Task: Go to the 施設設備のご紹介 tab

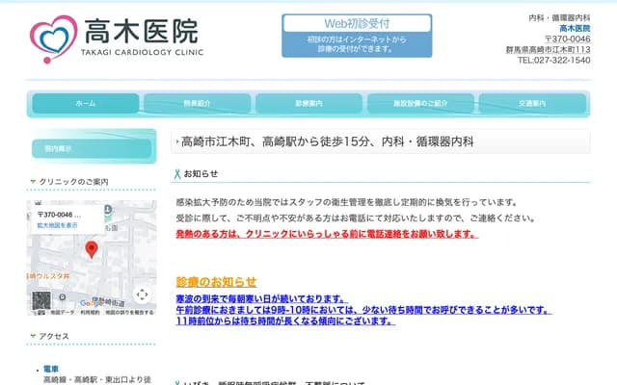Action: (420, 103)
